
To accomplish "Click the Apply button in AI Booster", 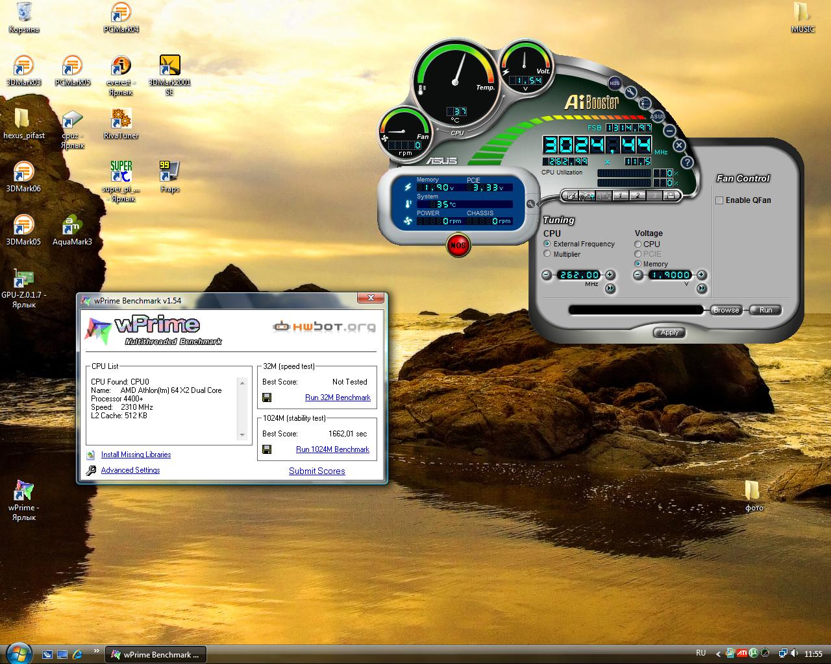I will tap(669, 332).
